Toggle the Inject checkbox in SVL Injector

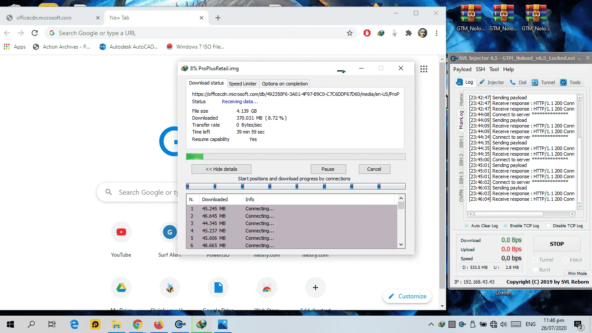click(565, 260)
